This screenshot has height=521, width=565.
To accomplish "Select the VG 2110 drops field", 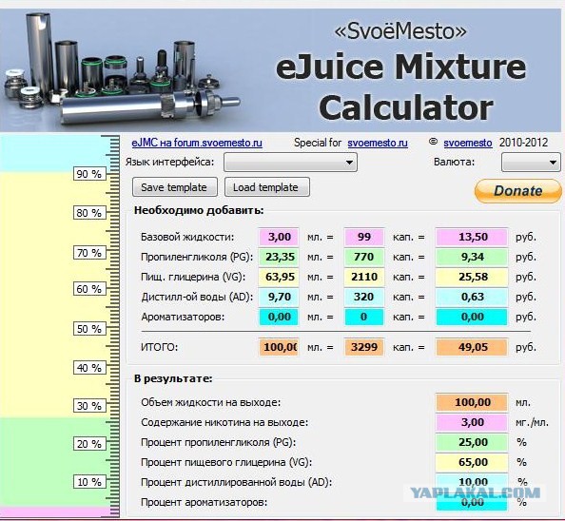I will pyautogui.click(x=364, y=277).
